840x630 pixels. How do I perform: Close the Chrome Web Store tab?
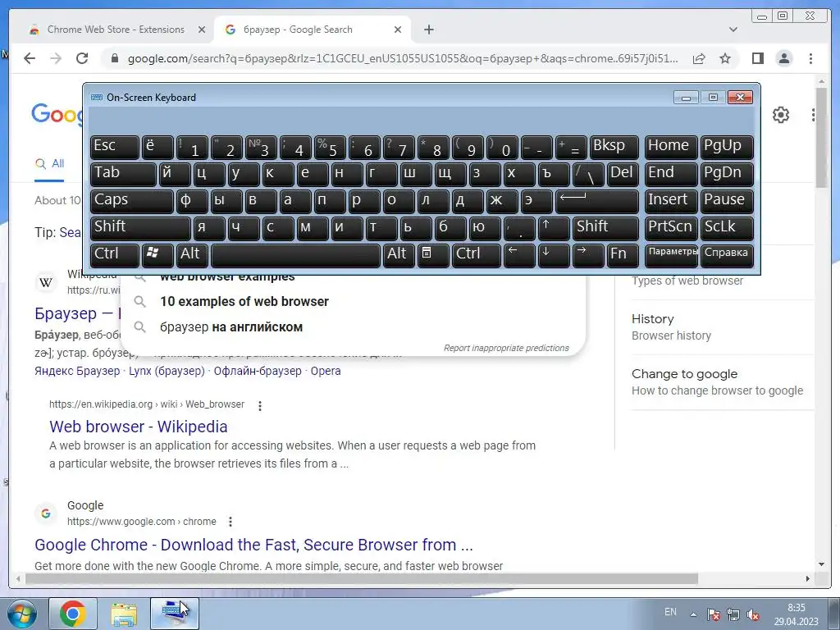tap(202, 30)
